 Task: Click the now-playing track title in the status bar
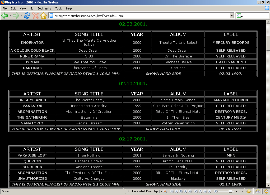click(x=143, y=191)
